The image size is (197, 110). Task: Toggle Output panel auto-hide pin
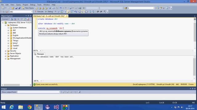click(192, 89)
